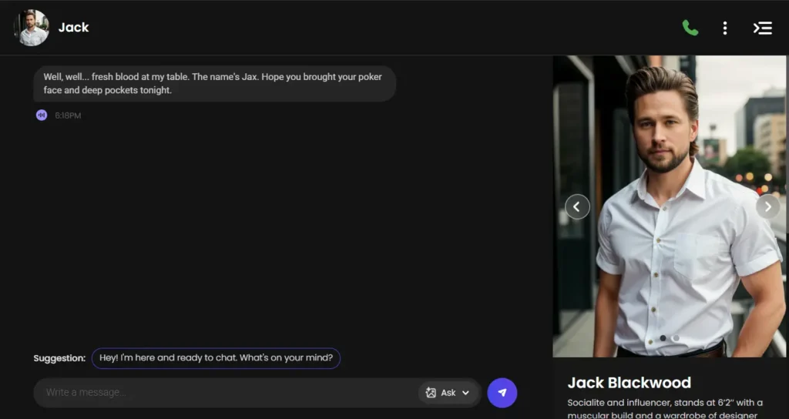Start a voice call with Jack
Image resolution: width=789 pixels, height=419 pixels.
690,28
